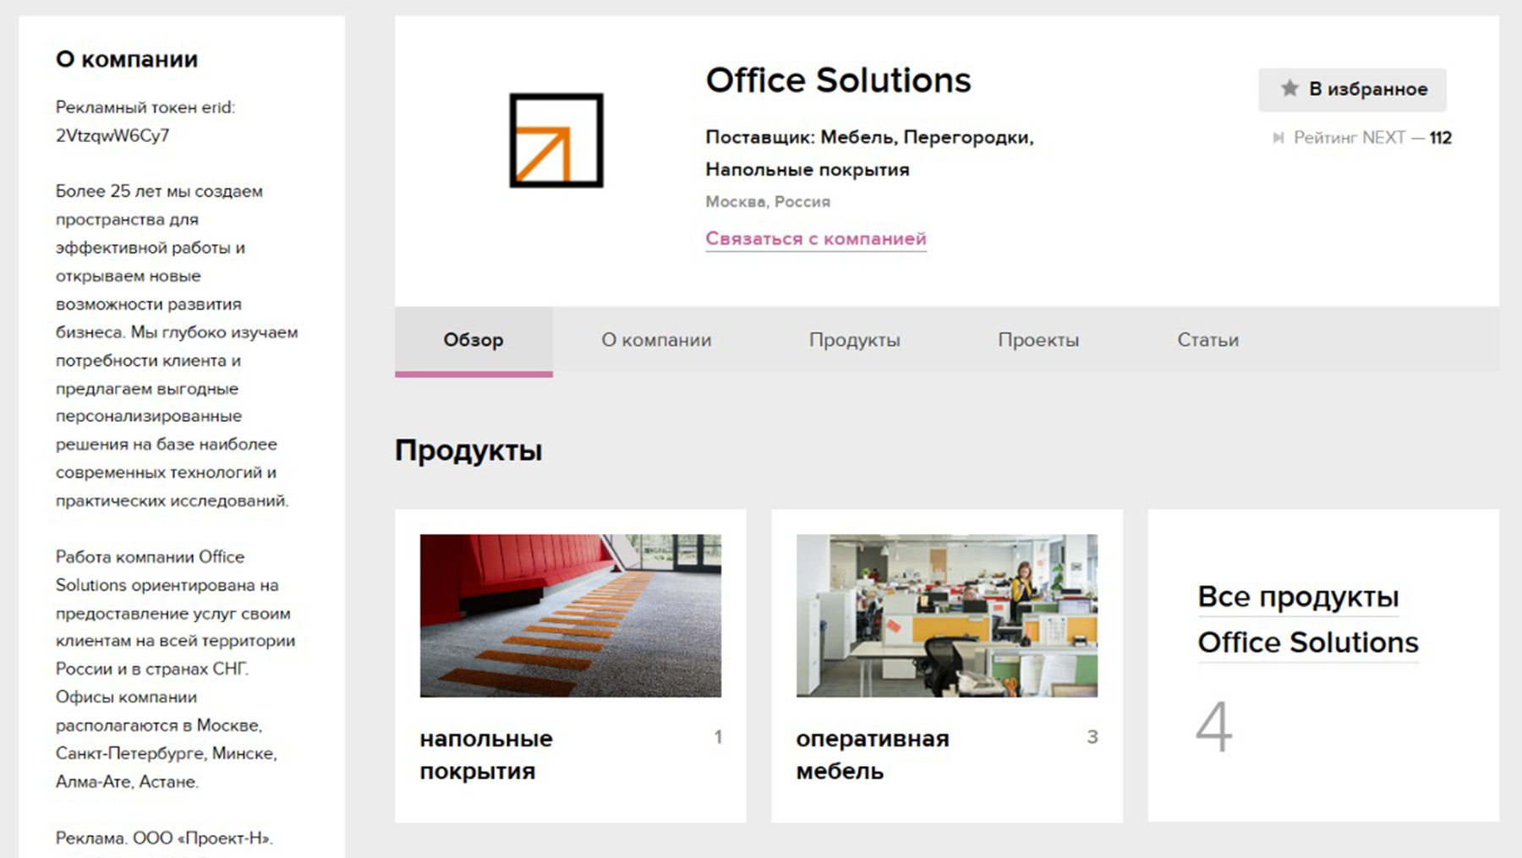Click the Рейтинг NEXT — 112 text
The width and height of the screenshot is (1522, 858).
(x=1372, y=138)
